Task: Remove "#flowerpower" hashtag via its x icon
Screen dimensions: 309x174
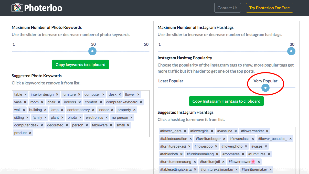Action: (259, 161)
